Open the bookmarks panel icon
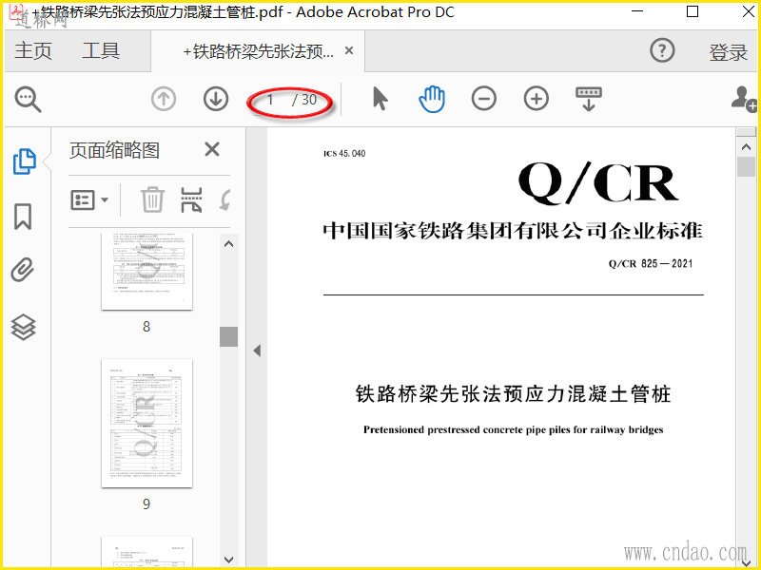The image size is (761, 570). [x=23, y=217]
